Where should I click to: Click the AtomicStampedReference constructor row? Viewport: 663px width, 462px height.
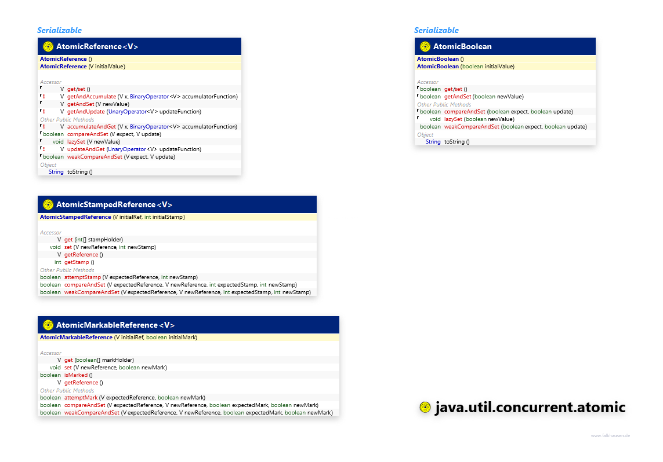pos(112,217)
